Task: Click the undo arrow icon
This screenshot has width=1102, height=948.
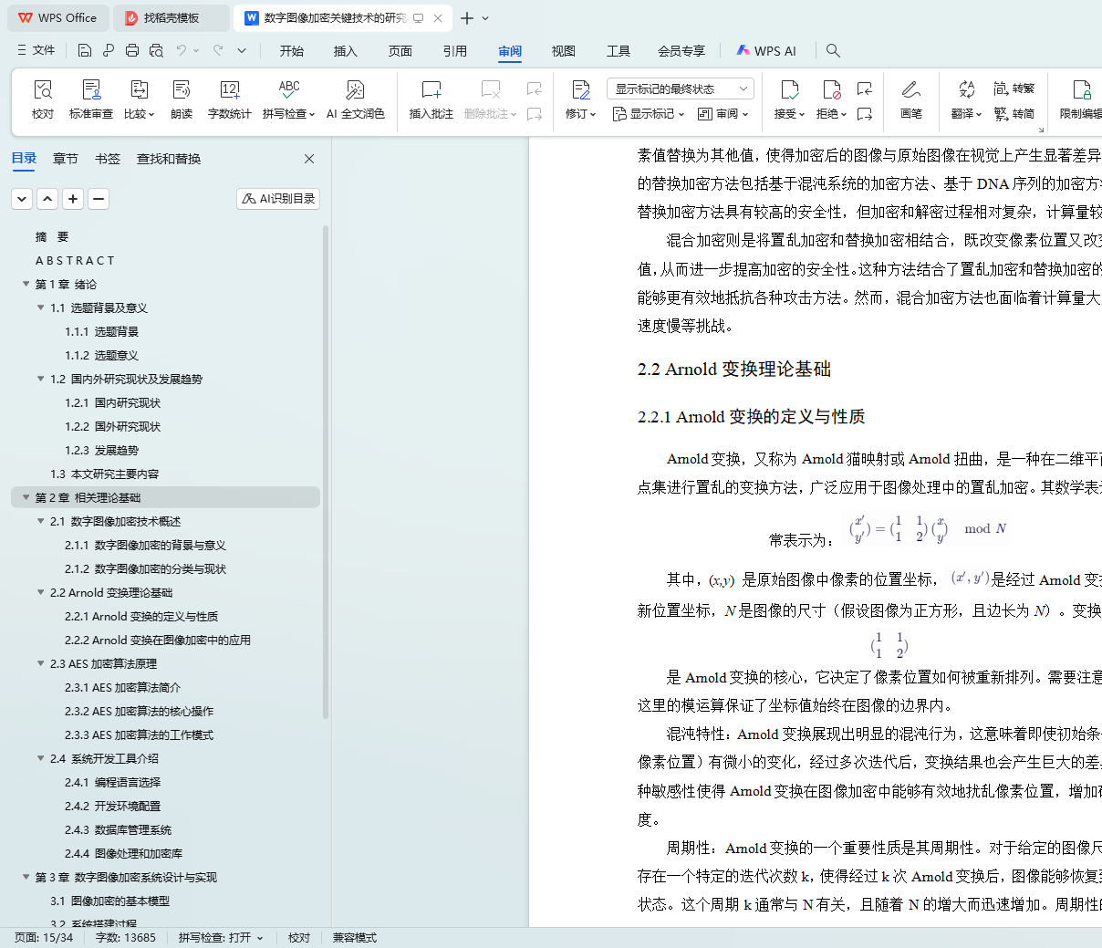Action: point(182,50)
